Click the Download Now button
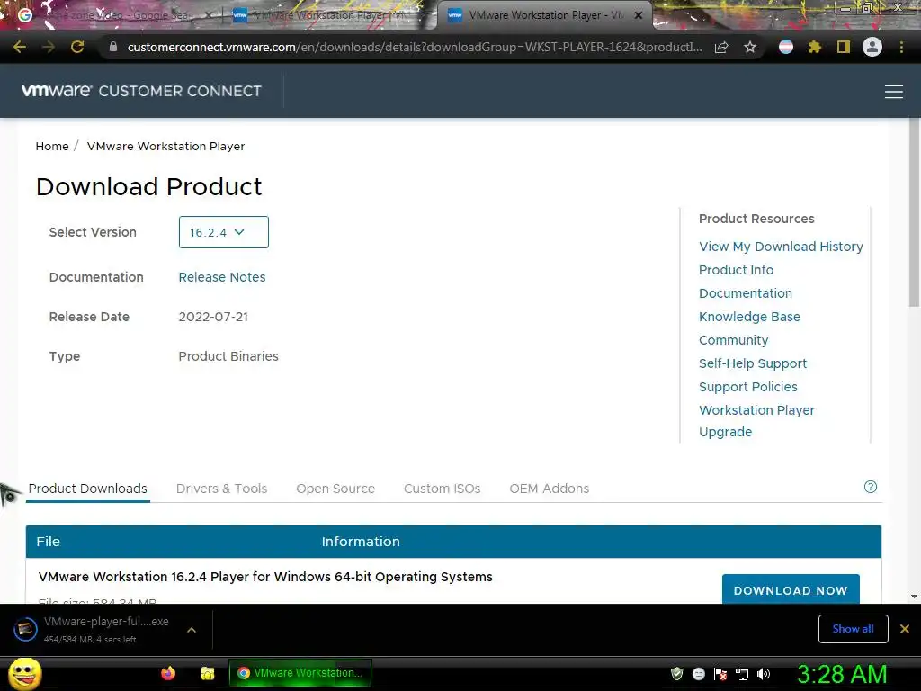921x691 pixels. (x=791, y=589)
